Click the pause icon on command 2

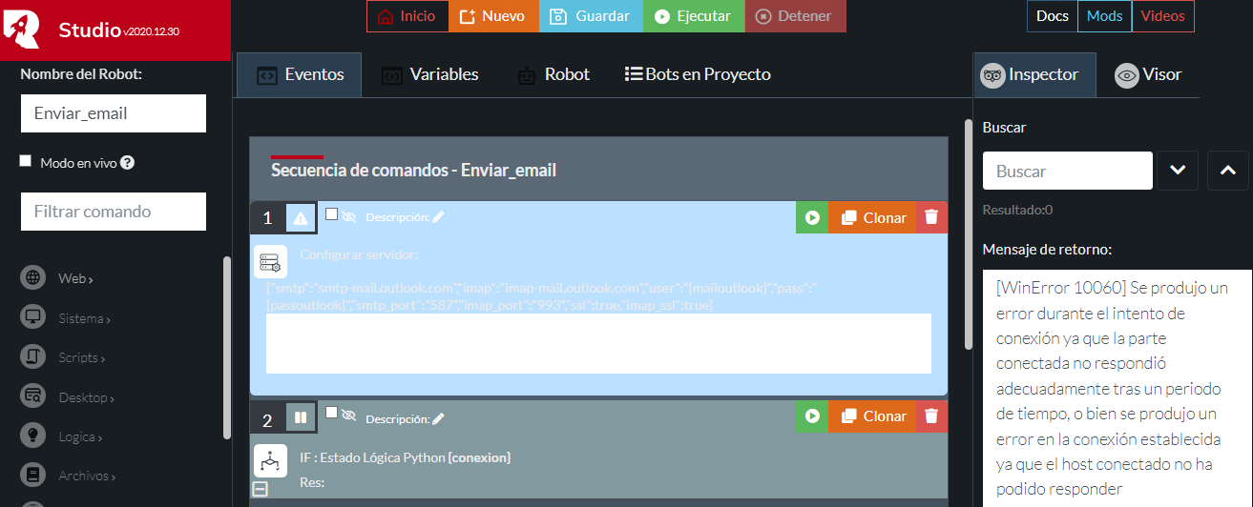point(301,417)
